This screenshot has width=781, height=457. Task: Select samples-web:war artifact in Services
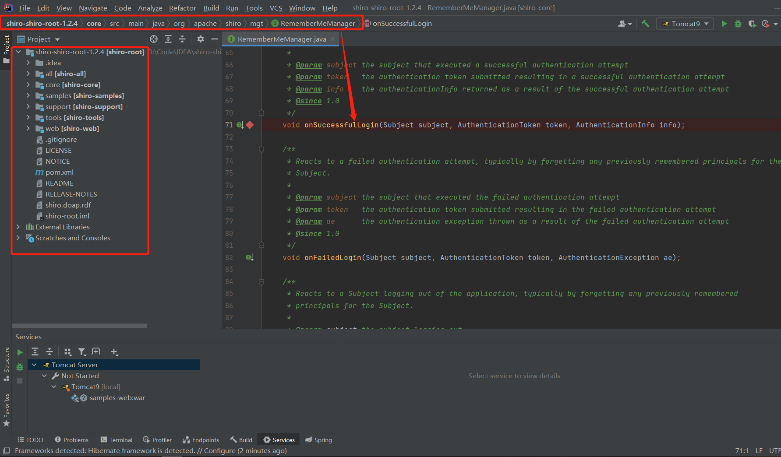click(x=117, y=397)
